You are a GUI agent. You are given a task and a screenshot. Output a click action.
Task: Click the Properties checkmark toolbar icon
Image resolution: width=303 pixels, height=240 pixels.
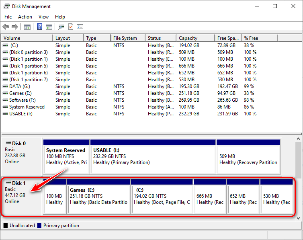point(71,27)
